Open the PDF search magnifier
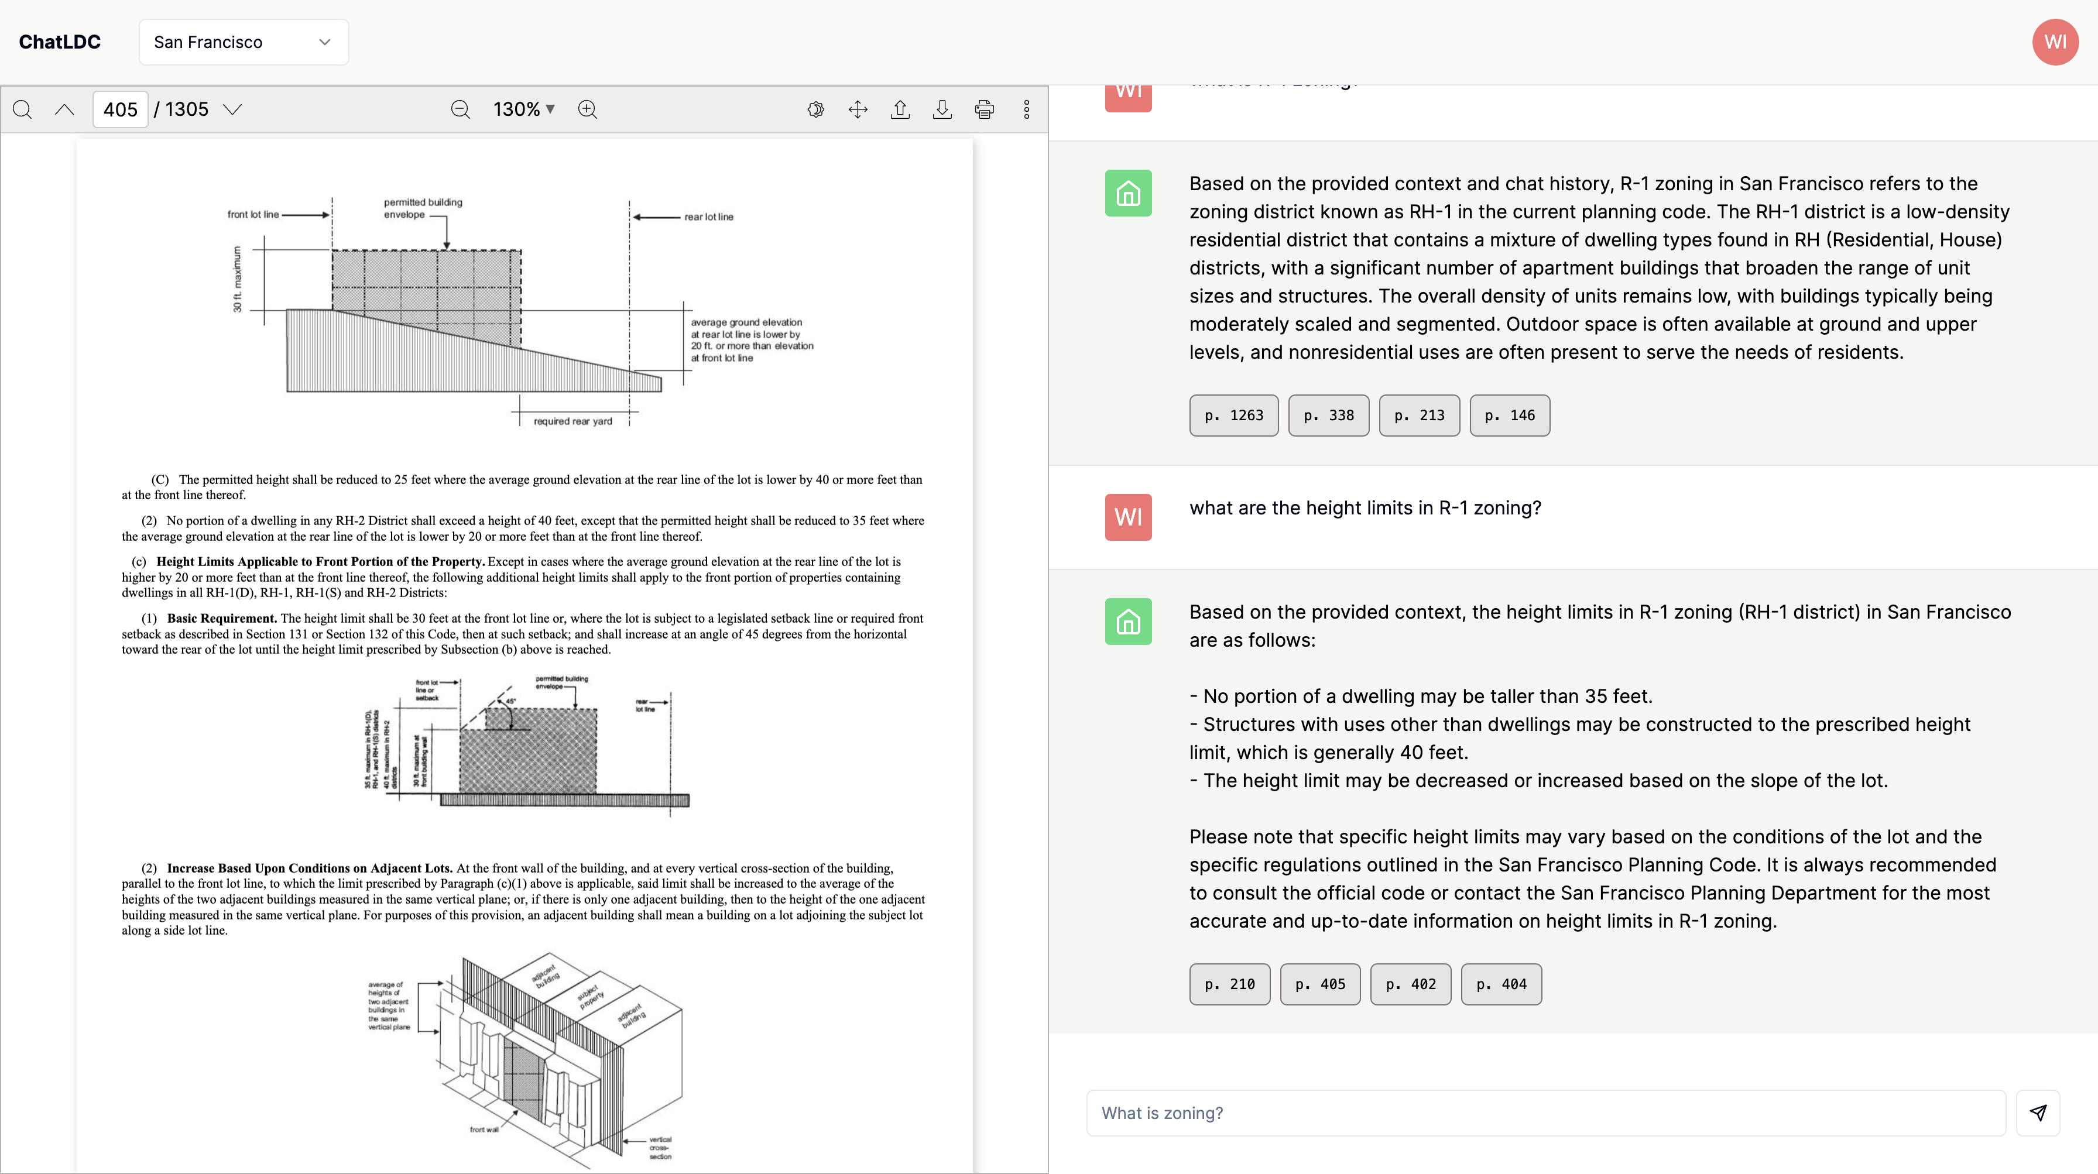 [x=23, y=109]
